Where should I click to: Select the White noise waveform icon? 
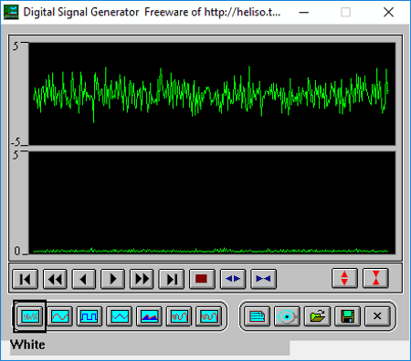(x=30, y=316)
